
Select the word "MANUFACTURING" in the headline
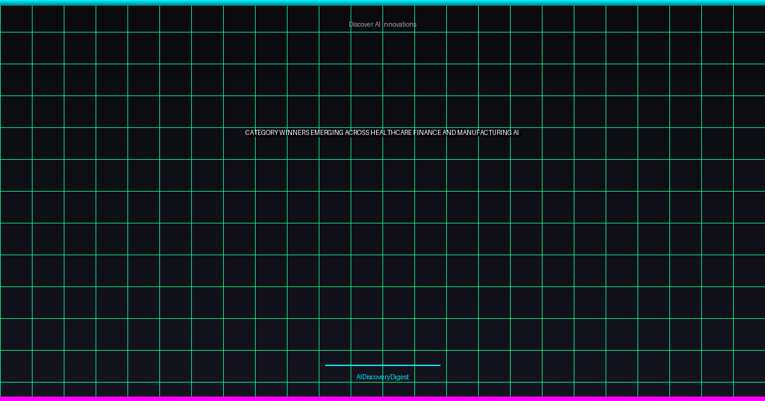484,133
